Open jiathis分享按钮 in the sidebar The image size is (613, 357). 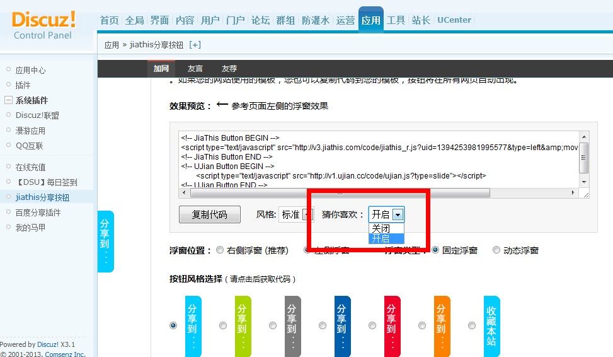pos(42,197)
